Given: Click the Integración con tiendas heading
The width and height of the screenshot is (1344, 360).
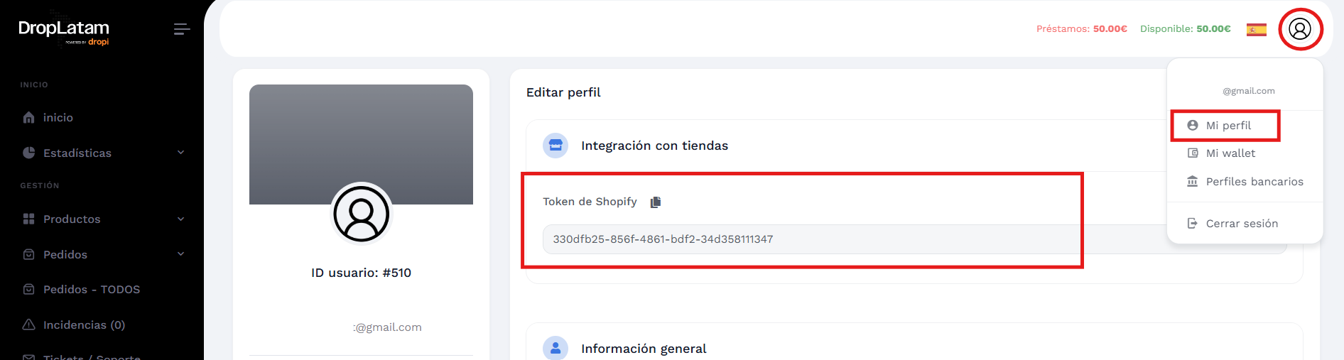Looking at the screenshot, I should (x=654, y=146).
